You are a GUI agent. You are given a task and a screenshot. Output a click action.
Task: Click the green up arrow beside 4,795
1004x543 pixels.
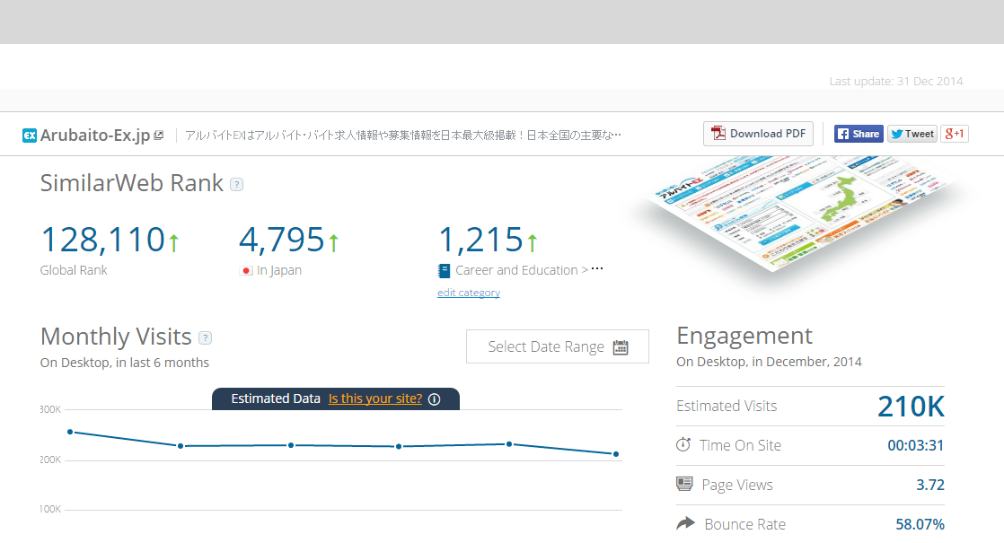tap(333, 241)
